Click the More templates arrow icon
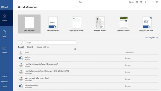This screenshot has height=91, width=161. pos(157,38)
